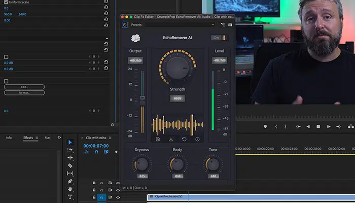The width and height of the screenshot is (355, 203).
Task: Click download icon below EchoRemover waveform
Action: click(x=171, y=139)
